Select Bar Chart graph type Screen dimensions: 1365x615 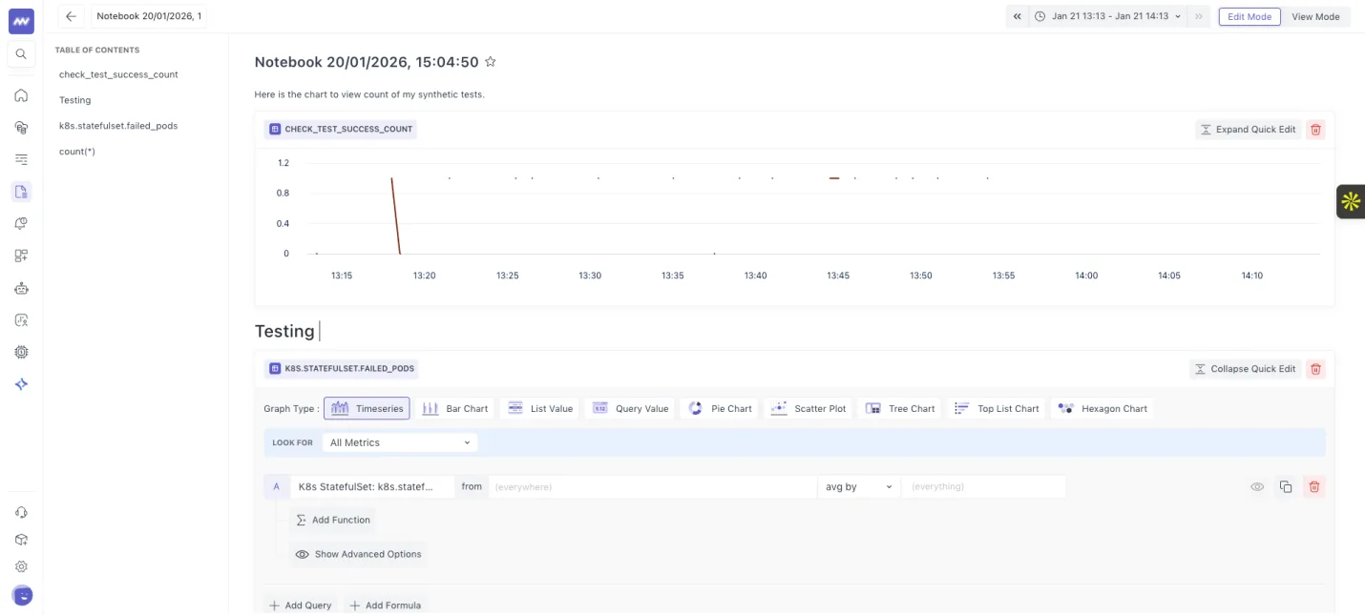(x=455, y=408)
